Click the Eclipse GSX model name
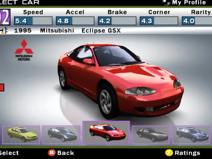 coord(101,31)
